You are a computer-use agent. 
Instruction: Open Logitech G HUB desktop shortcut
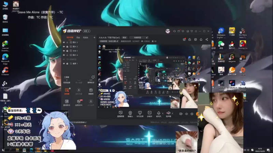(x=5, y=86)
